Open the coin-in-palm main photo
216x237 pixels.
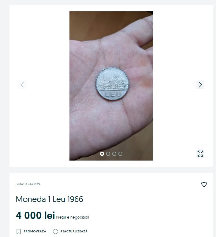pos(111,86)
